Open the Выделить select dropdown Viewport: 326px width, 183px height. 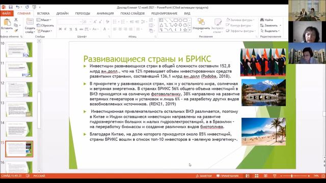[x=270, y=31]
